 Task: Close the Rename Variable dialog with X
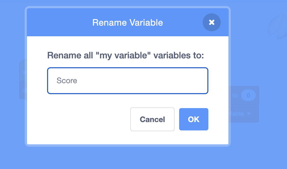211,22
